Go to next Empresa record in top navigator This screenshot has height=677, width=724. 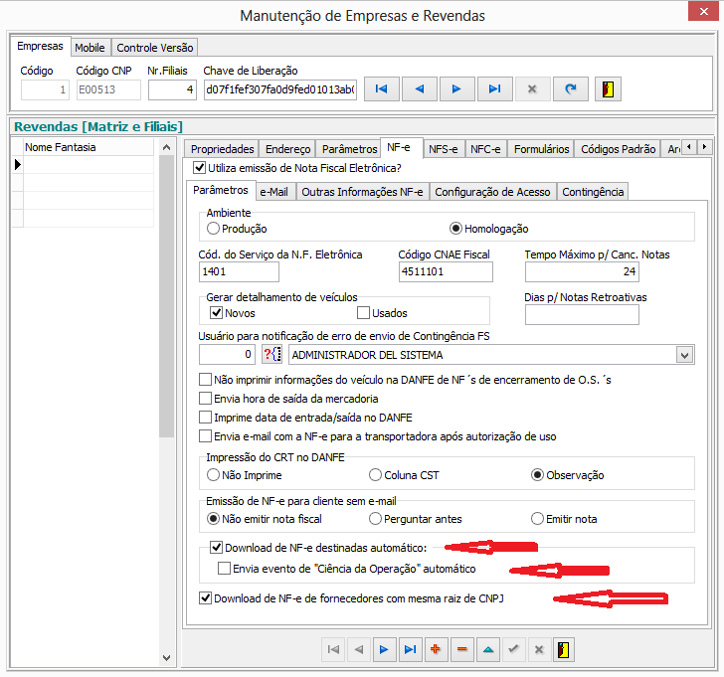point(457,89)
